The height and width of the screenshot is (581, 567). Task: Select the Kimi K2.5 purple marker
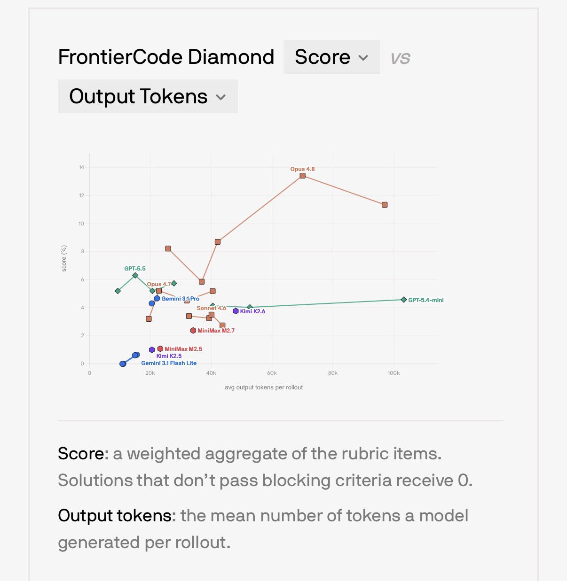pyautogui.click(x=152, y=350)
